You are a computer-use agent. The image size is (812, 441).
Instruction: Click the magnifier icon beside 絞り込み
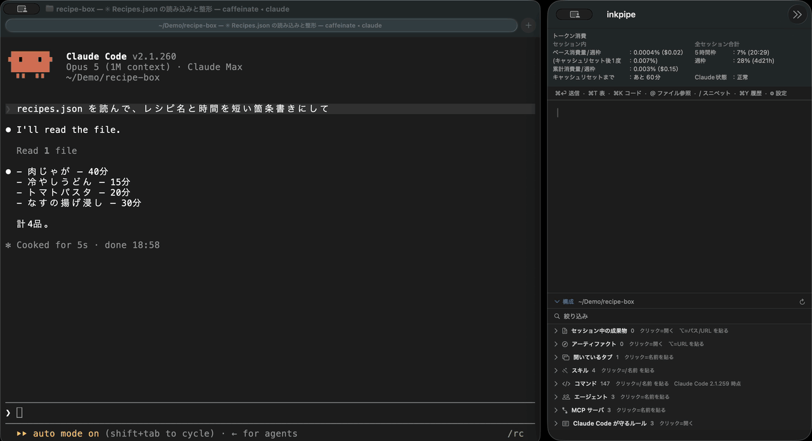557,316
